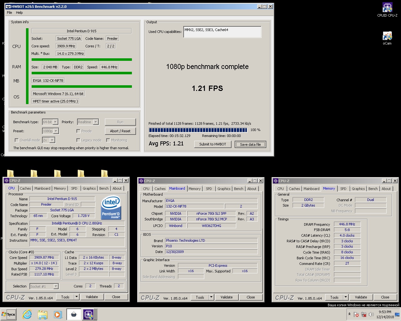Open SPD tab in CPU-Z Mainboard window
This screenshot has width=401, height=321.
pos(209,189)
